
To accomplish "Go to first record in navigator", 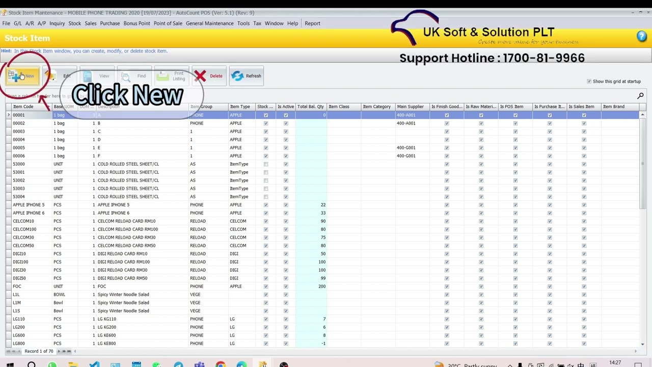I will 9,351.
